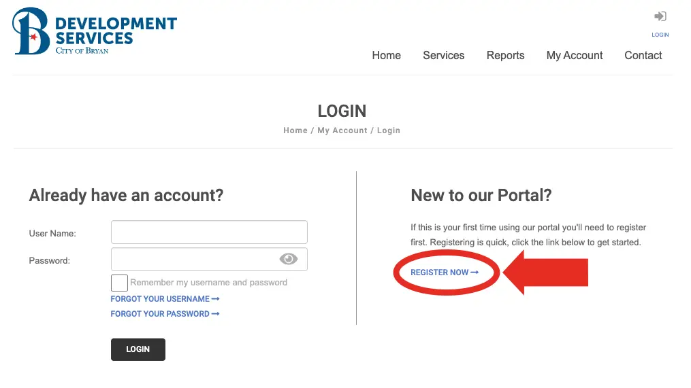Click the login icon at top right
The image size is (691, 388).
coord(660,17)
